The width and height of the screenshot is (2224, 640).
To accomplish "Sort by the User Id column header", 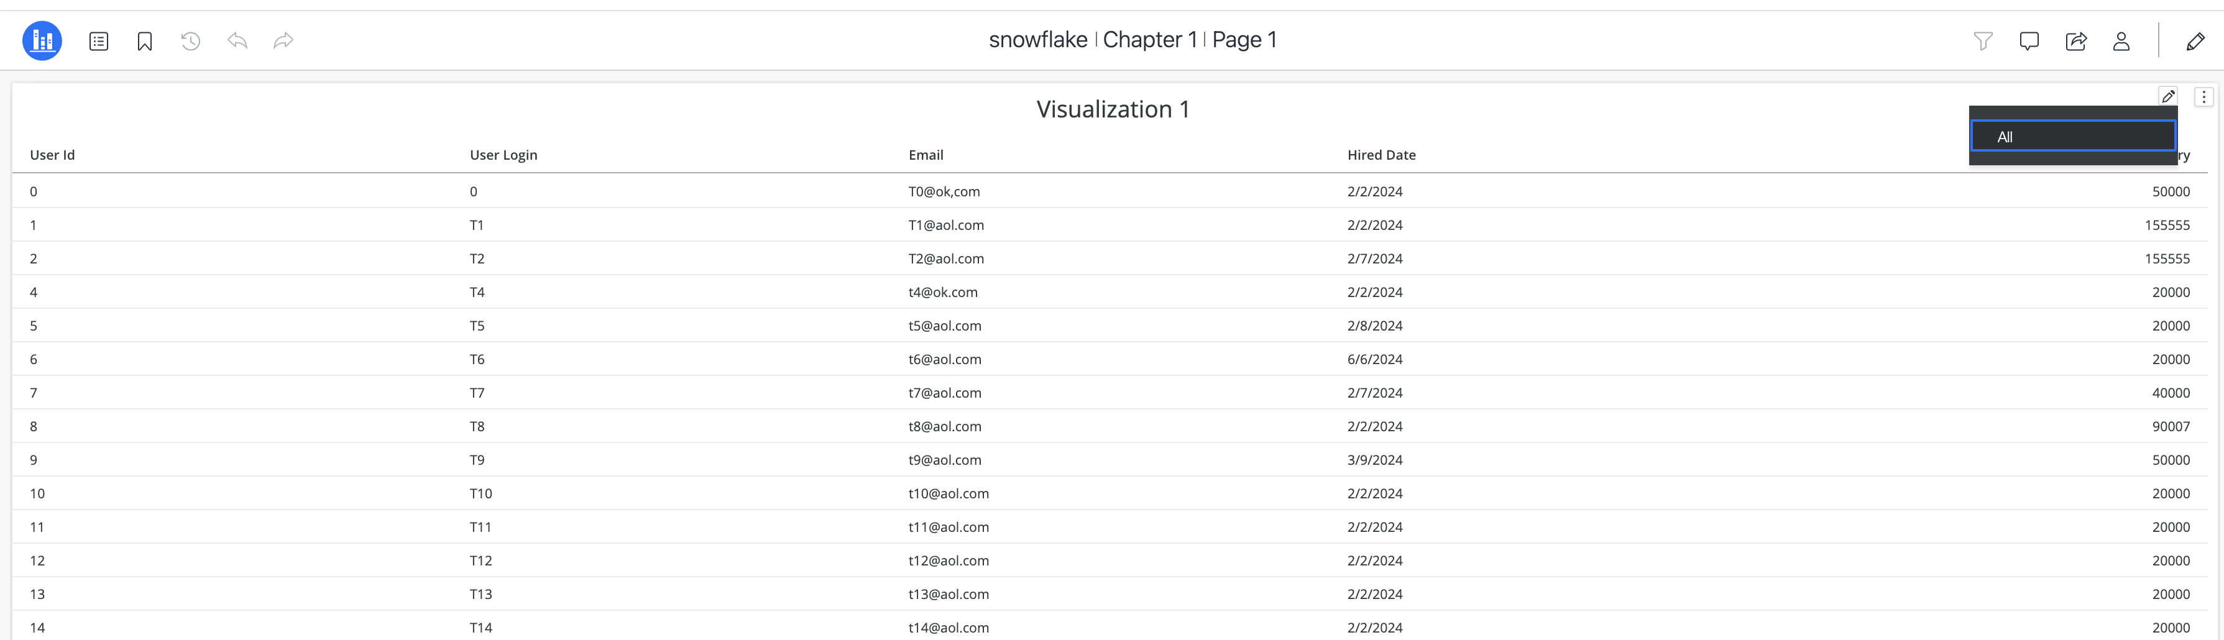I will 53,155.
